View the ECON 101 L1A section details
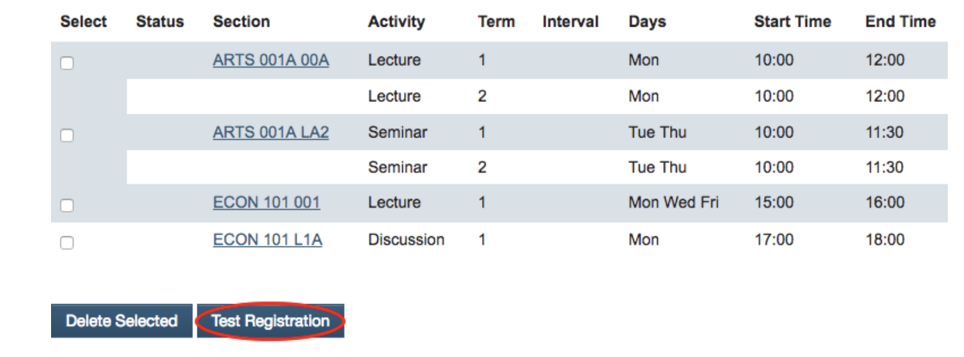This screenshot has width=964, height=357. [268, 240]
